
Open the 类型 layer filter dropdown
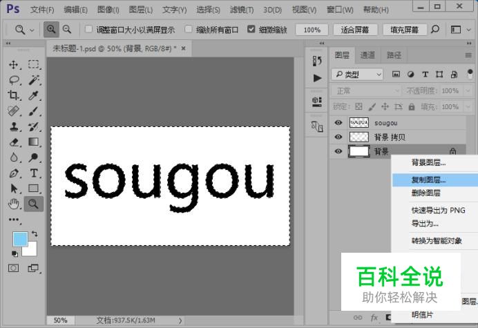(357, 74)
